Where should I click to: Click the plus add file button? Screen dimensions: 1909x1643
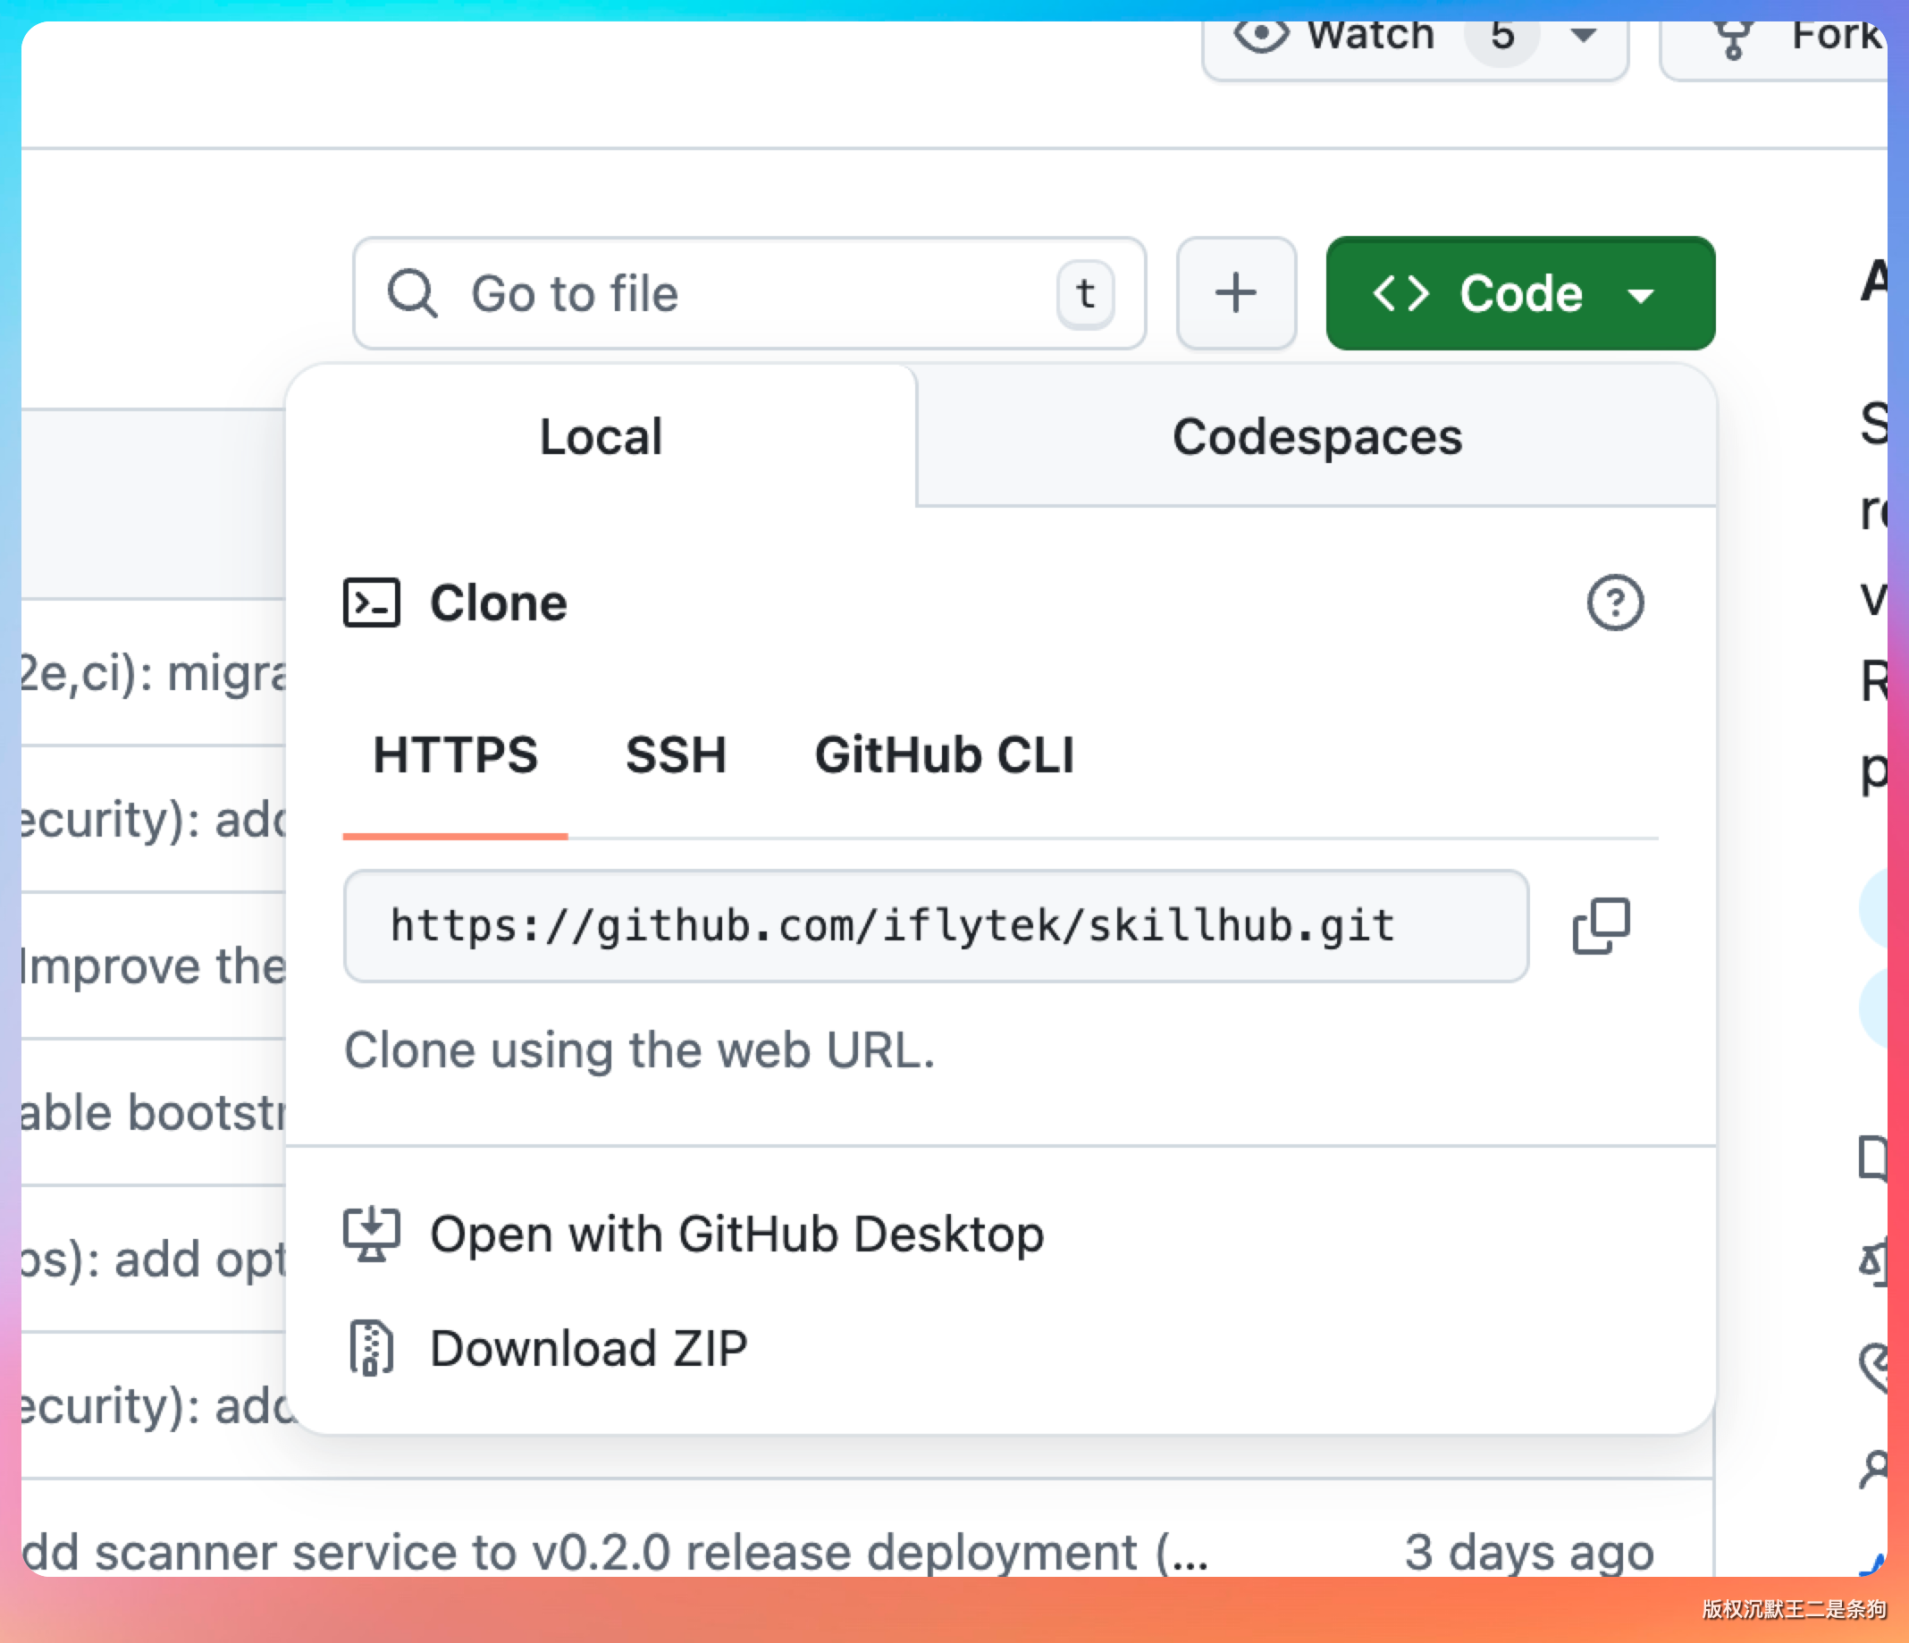[1235, 293]
